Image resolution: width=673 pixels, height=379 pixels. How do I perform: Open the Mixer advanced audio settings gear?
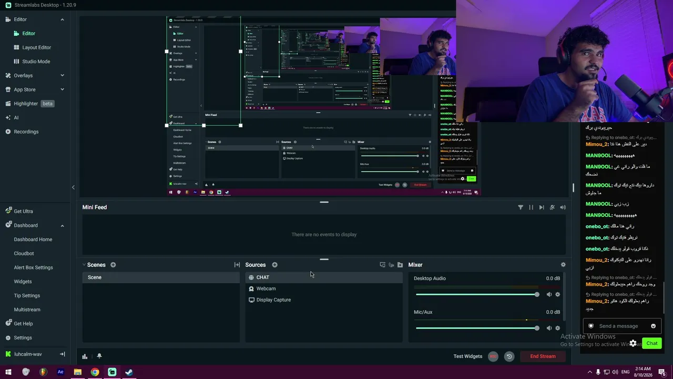point(563,265)
